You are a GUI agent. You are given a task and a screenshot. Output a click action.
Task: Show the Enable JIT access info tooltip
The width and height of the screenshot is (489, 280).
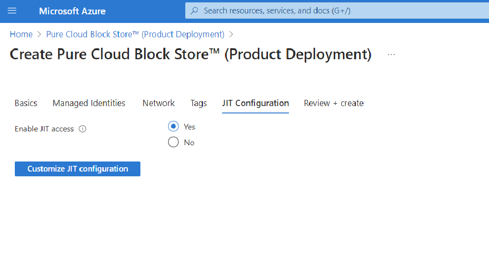[x=82, y=129]
